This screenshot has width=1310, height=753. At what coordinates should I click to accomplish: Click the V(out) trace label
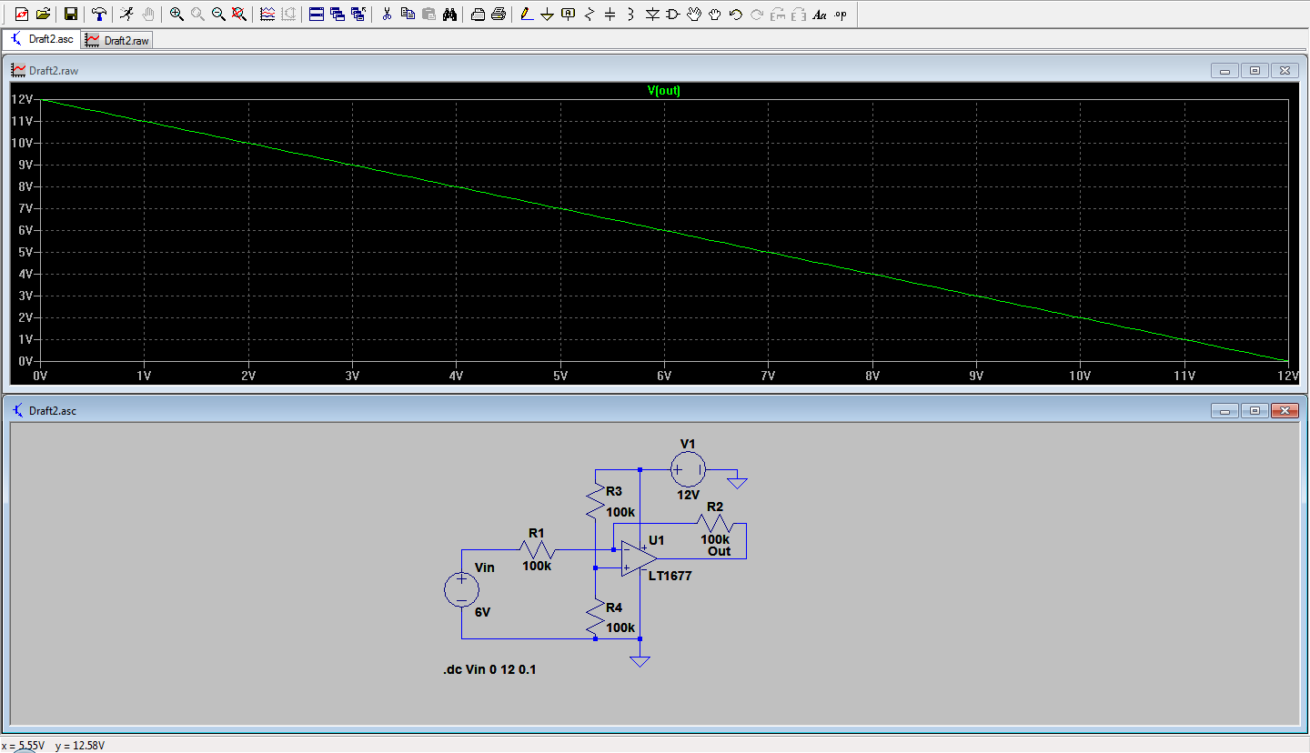click(x=663, y=91)
